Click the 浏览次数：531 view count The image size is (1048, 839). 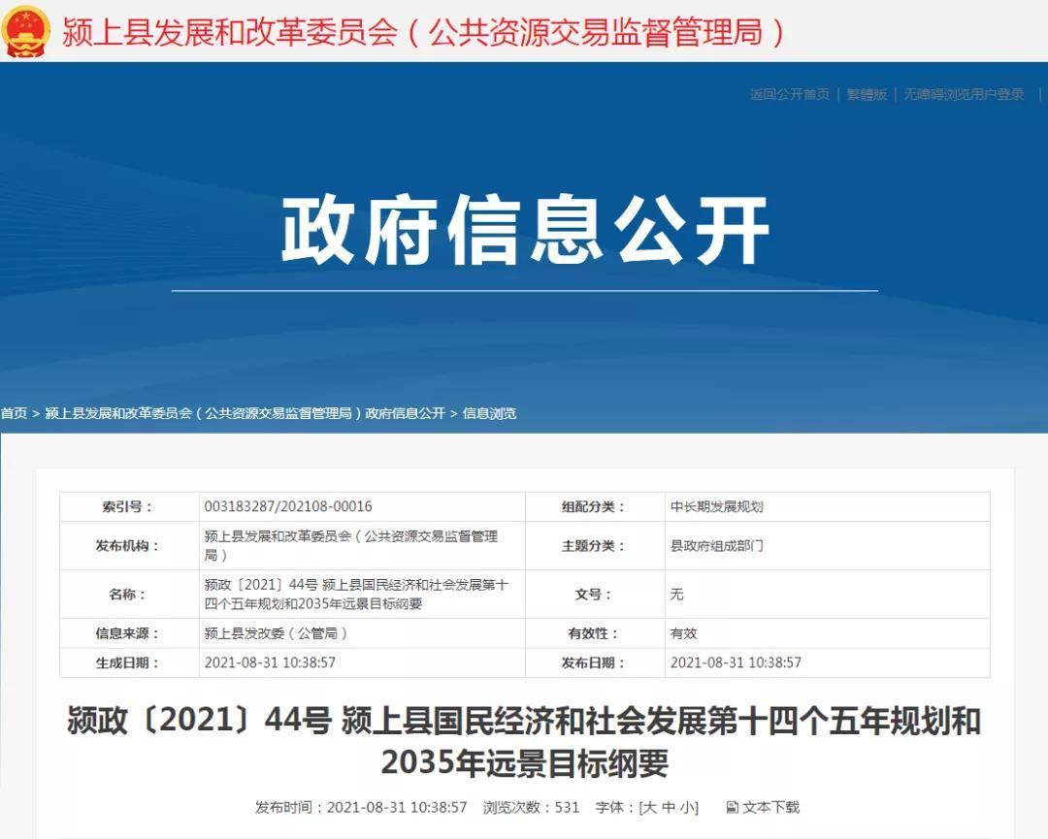click(x=531, y=807)
